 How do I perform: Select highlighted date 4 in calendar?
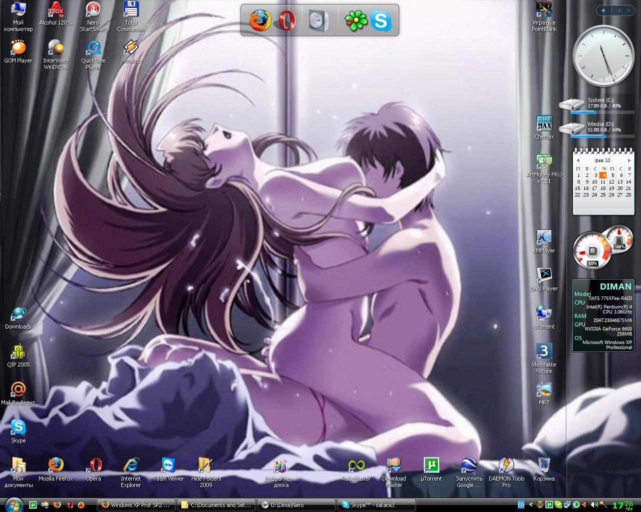click(x=603, y=175)
